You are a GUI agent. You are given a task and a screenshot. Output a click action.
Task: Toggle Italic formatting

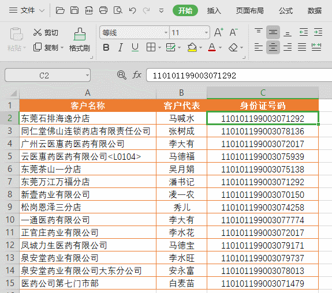121,48
